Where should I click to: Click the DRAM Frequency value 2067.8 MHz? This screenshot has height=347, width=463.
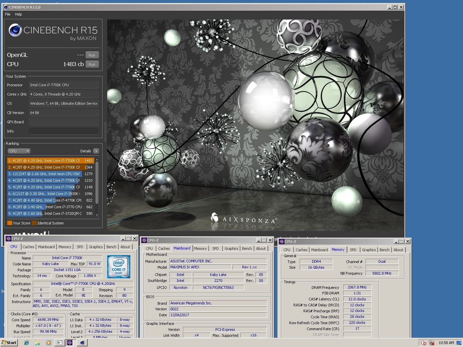click(x=357, y=288)
